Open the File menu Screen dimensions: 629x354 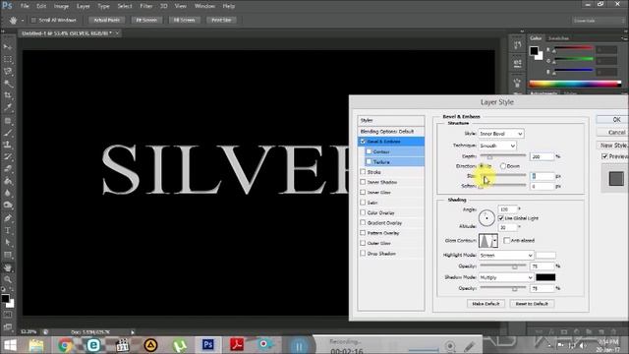pos(25,6)
